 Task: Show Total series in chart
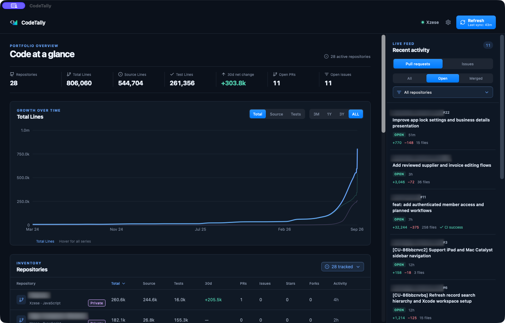pyautogui.click(x=257, y=114)
